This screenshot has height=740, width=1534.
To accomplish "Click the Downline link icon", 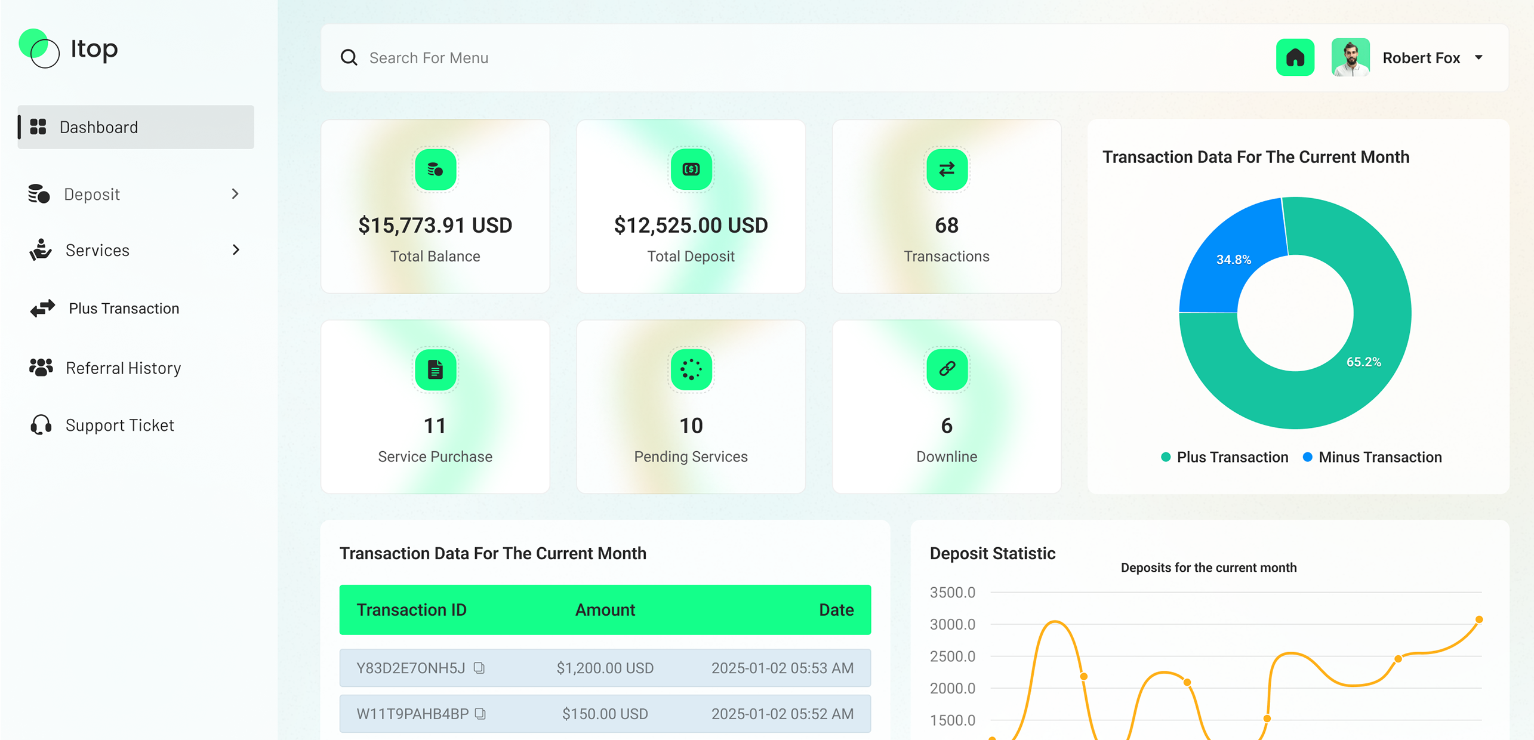I will [x=946, y=369].
